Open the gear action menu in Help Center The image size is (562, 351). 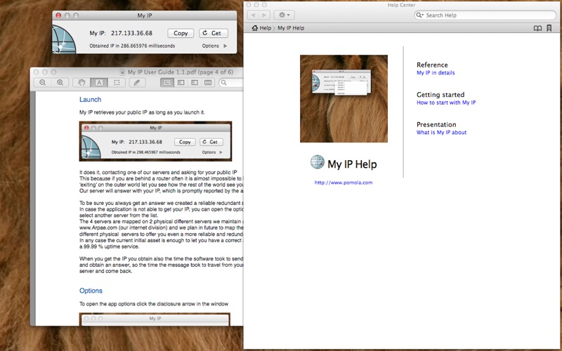tap(284, 15)
